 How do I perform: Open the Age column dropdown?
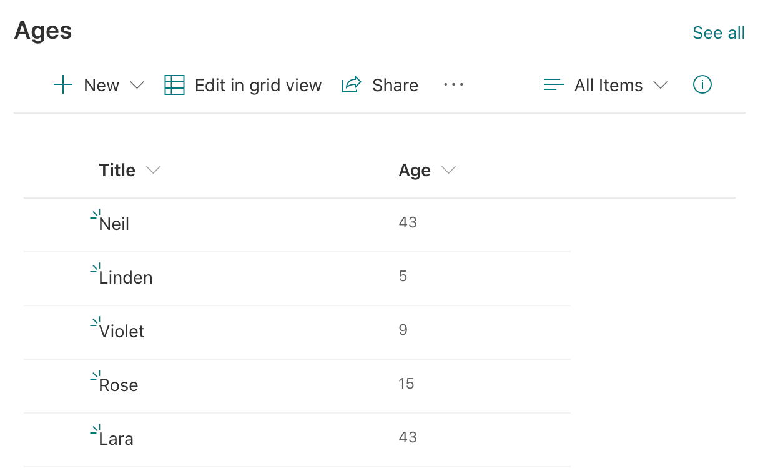pyautogui.click(x=448, y=169)
